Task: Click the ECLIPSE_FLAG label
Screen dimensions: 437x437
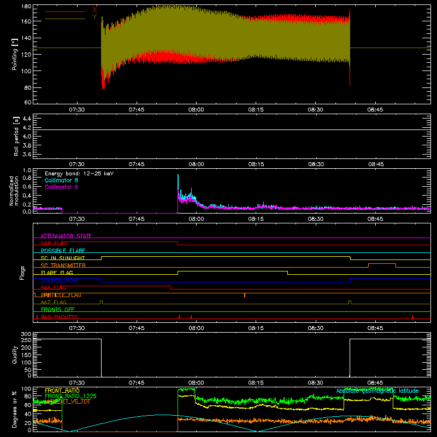Action: (60, 280)
